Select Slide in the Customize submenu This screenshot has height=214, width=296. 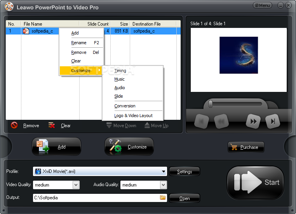[132, 96]
